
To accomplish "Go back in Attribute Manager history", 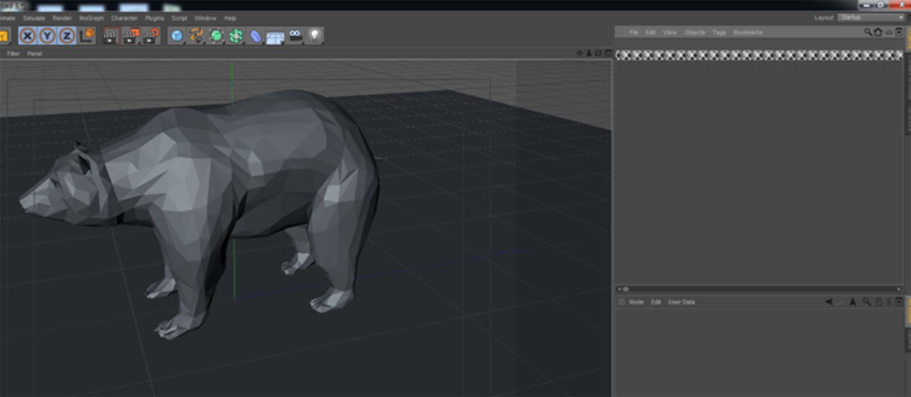I will tap(829, 302).
